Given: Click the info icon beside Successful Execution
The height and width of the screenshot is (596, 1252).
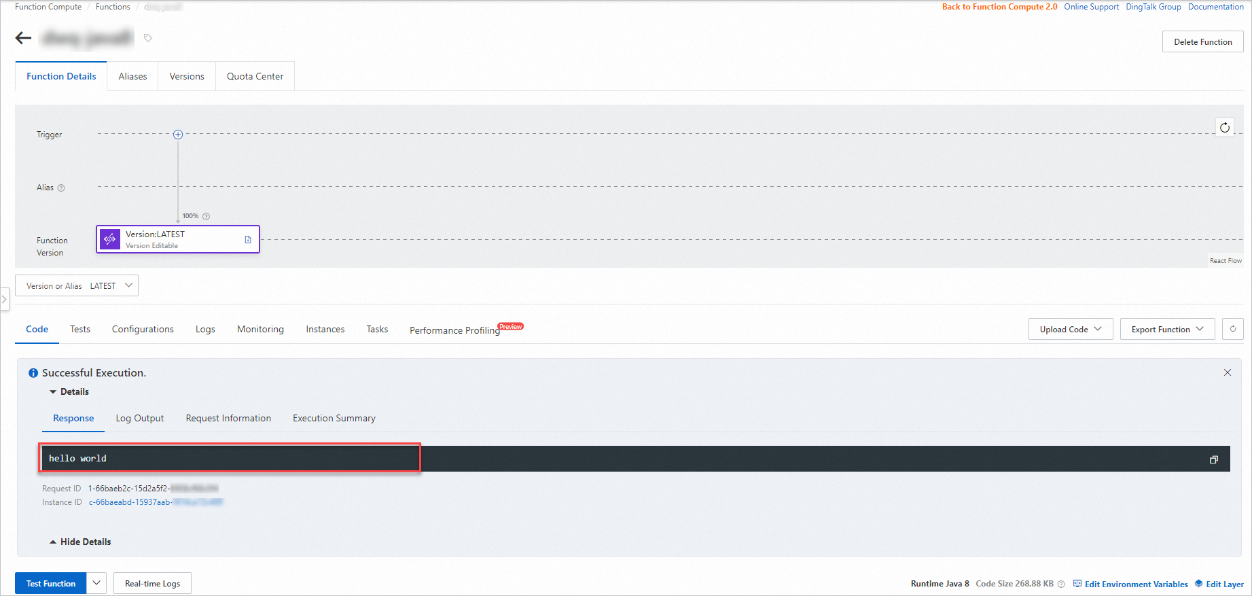Looking at the screenshot, I should coord(33,373).
